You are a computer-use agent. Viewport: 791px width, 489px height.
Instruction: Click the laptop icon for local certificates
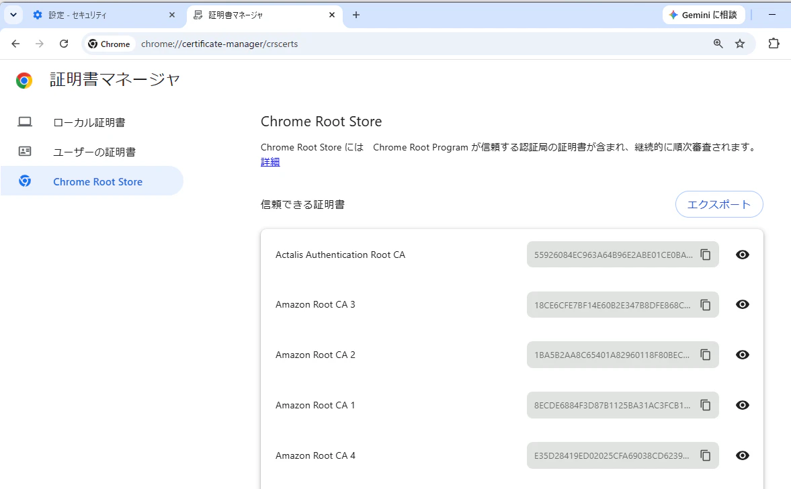[25, 122]
